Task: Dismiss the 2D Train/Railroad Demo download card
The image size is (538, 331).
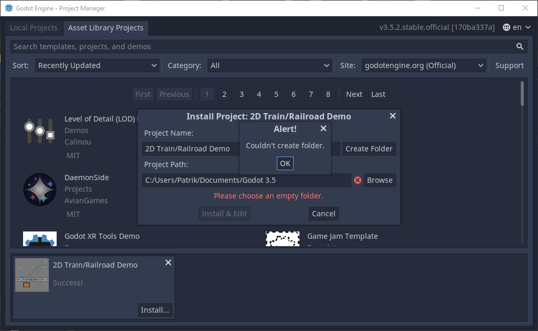Action: point(168,262)
